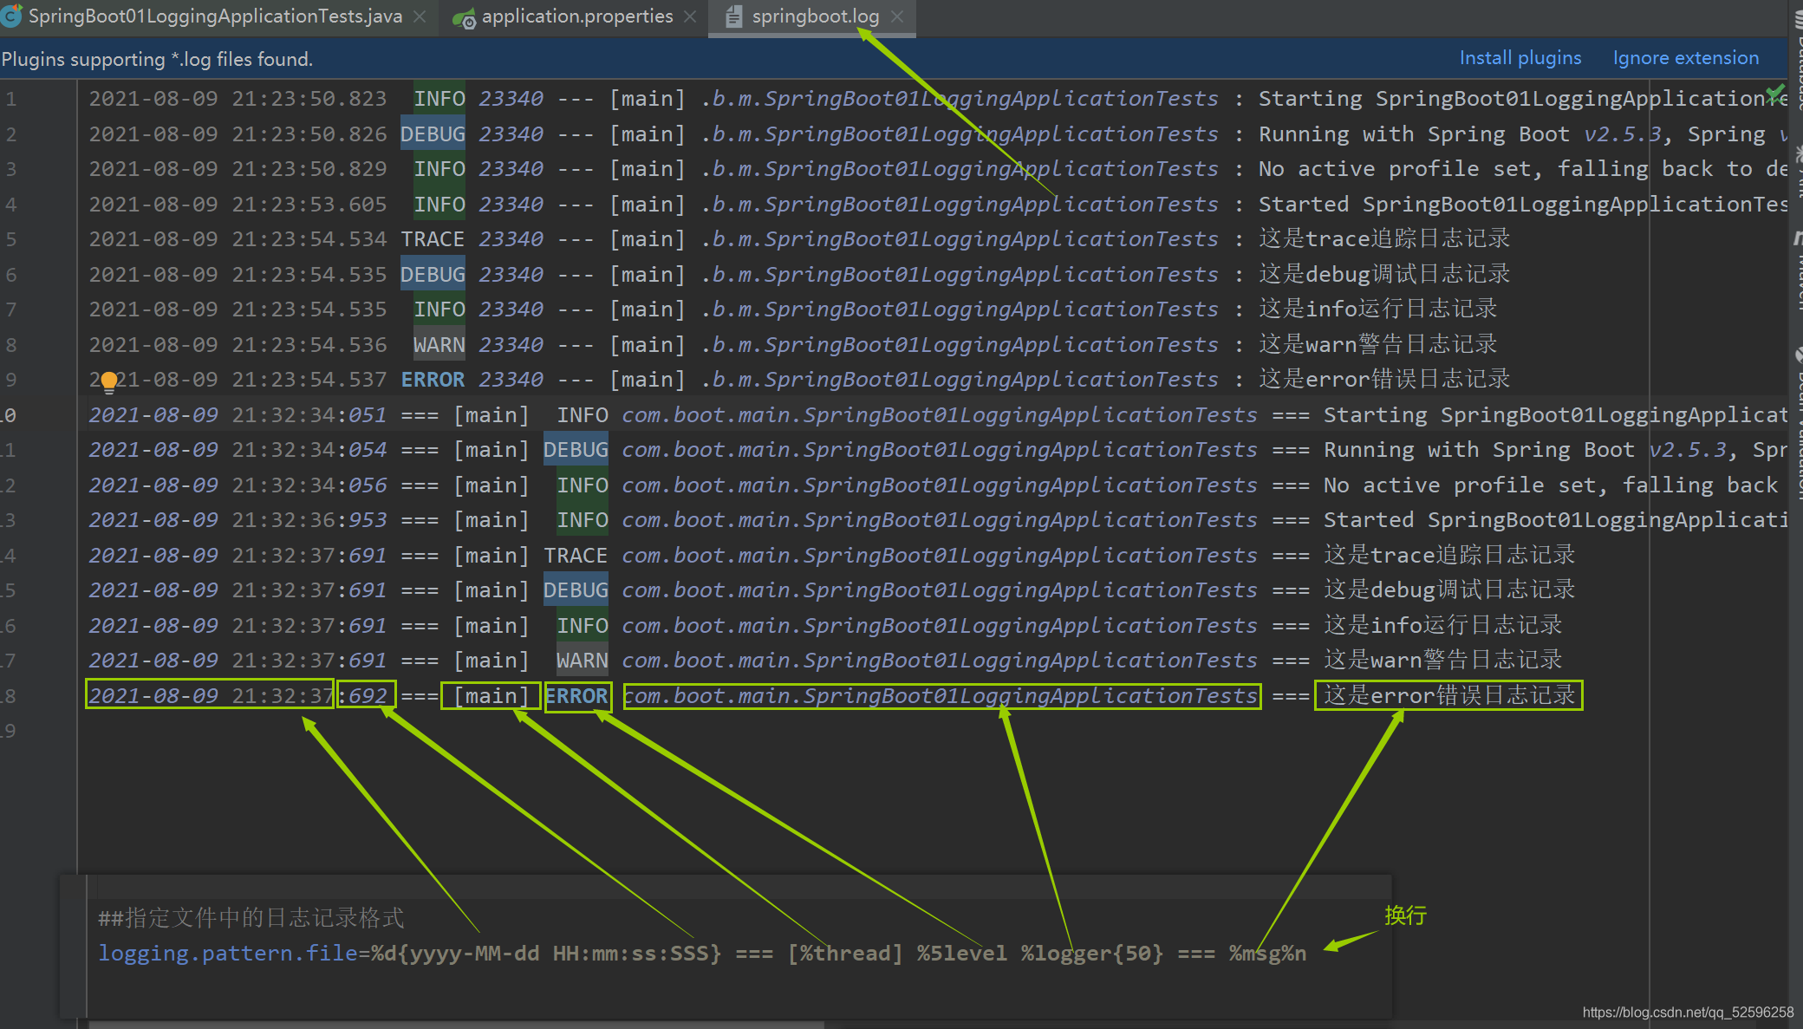Viewport: 1803px width, 1029px height.
Task: Click the TRACE label on the 21:23:54.534 line
Action: (433, 239)
